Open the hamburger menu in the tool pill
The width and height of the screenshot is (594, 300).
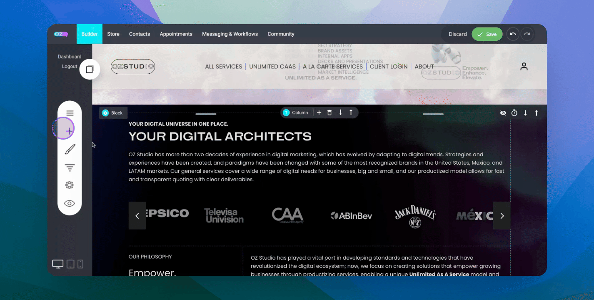pos(70,113)
